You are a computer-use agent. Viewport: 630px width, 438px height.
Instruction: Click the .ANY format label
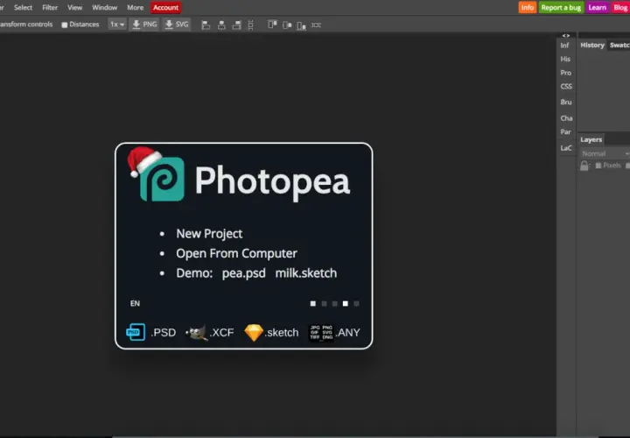tap(348, 333)
